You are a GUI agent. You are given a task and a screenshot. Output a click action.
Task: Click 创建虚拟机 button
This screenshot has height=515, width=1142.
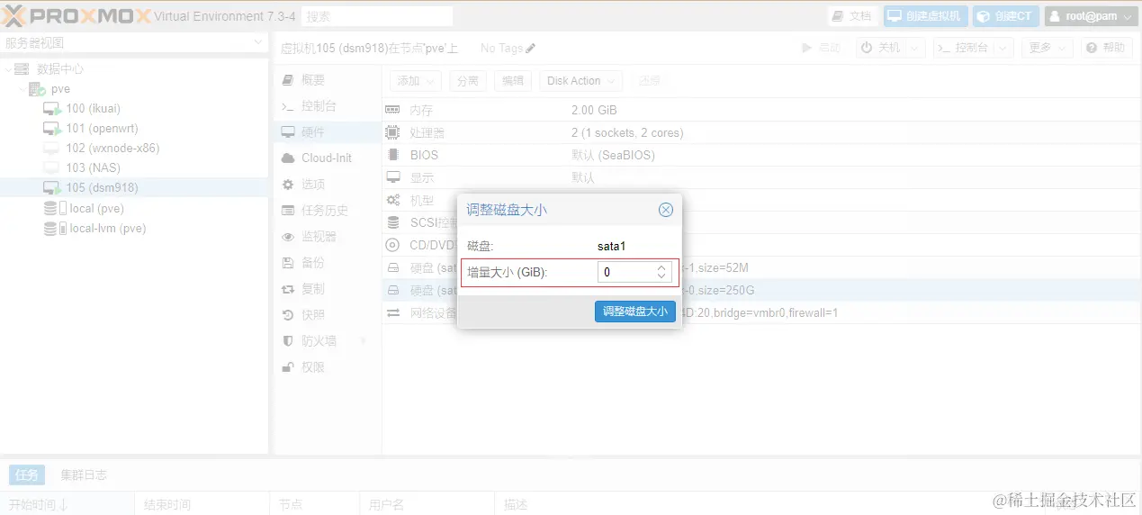click(x=926, y=16)
